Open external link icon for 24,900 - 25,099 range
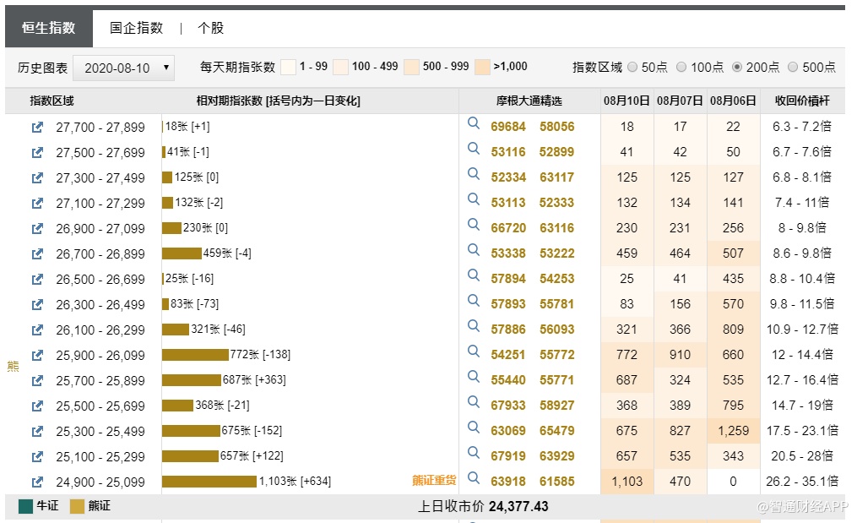This screenshot has height=523, width=857. (37, 482)
